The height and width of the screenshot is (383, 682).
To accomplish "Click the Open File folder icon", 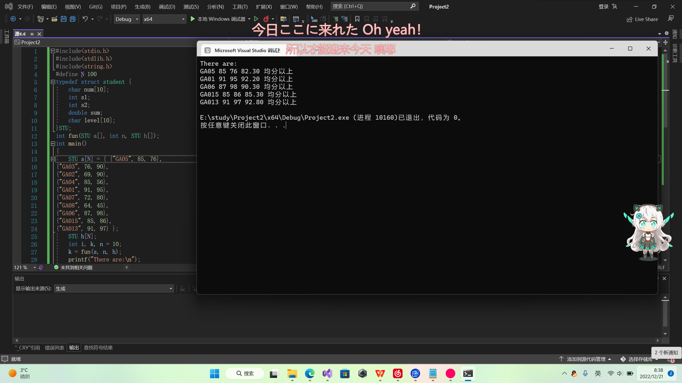I will 54,19.
